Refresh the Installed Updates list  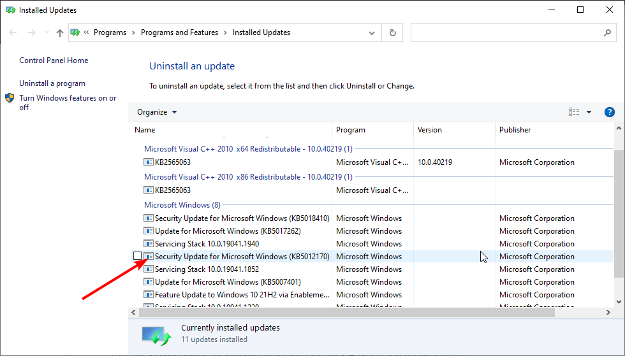[x=392, y=32]
